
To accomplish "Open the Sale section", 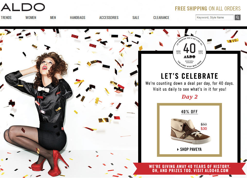I will pyautogui.click(x=136, y=18).
